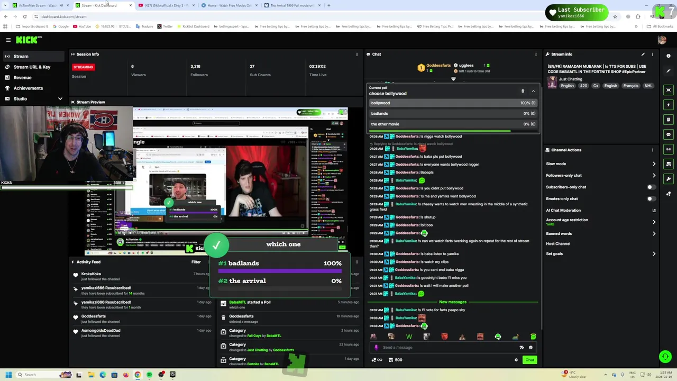Open the Achievements page

[x=33, y=88]
